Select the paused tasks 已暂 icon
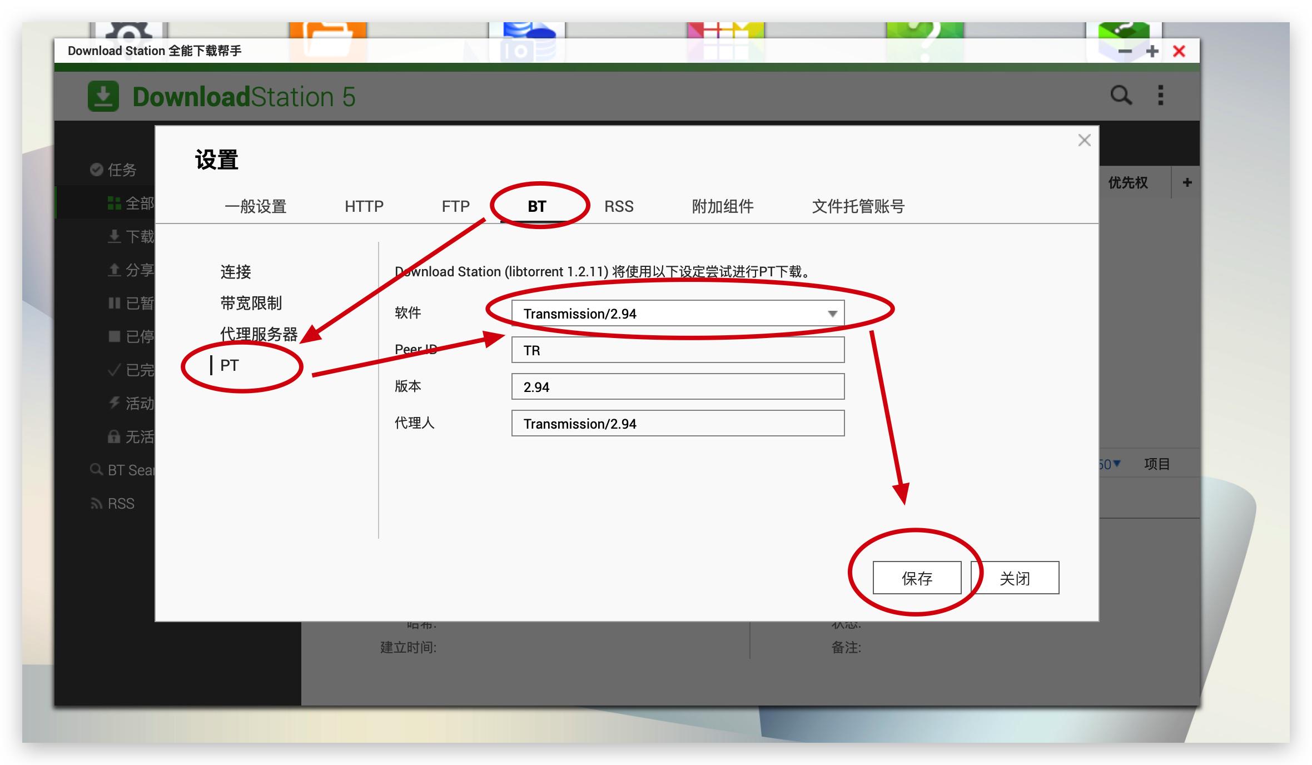The image size is (1312, 765). coord(115,303)
